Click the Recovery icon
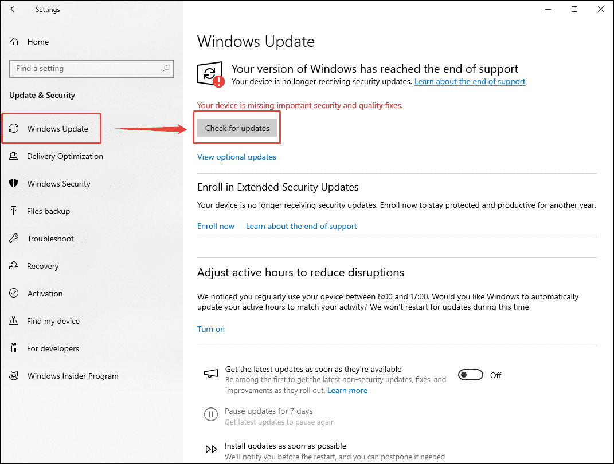Viewport: 614px width, 464px height. click(x=14, y=266)
